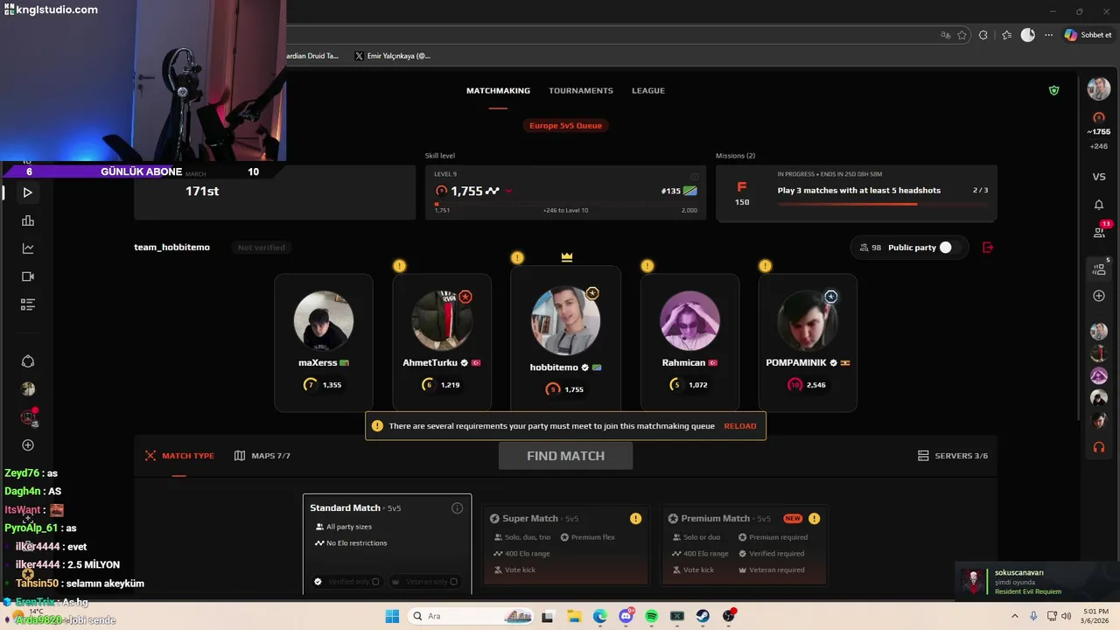Click the plus icon in left sidebar
Image resolution: width=1120 pixels, height=630 pixels.
pyautogui.click(x=28, y=445)
